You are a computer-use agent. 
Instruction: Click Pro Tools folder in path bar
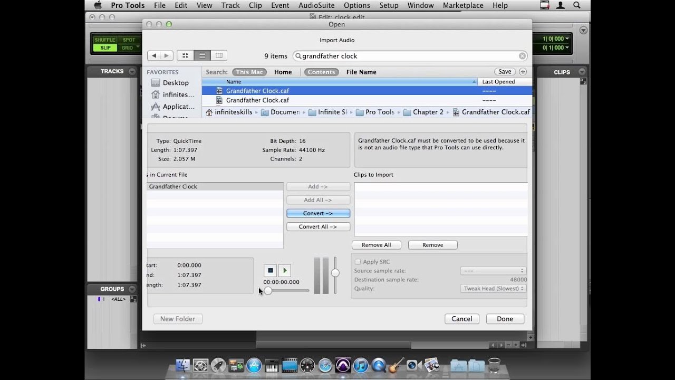(x=375, y=112)
